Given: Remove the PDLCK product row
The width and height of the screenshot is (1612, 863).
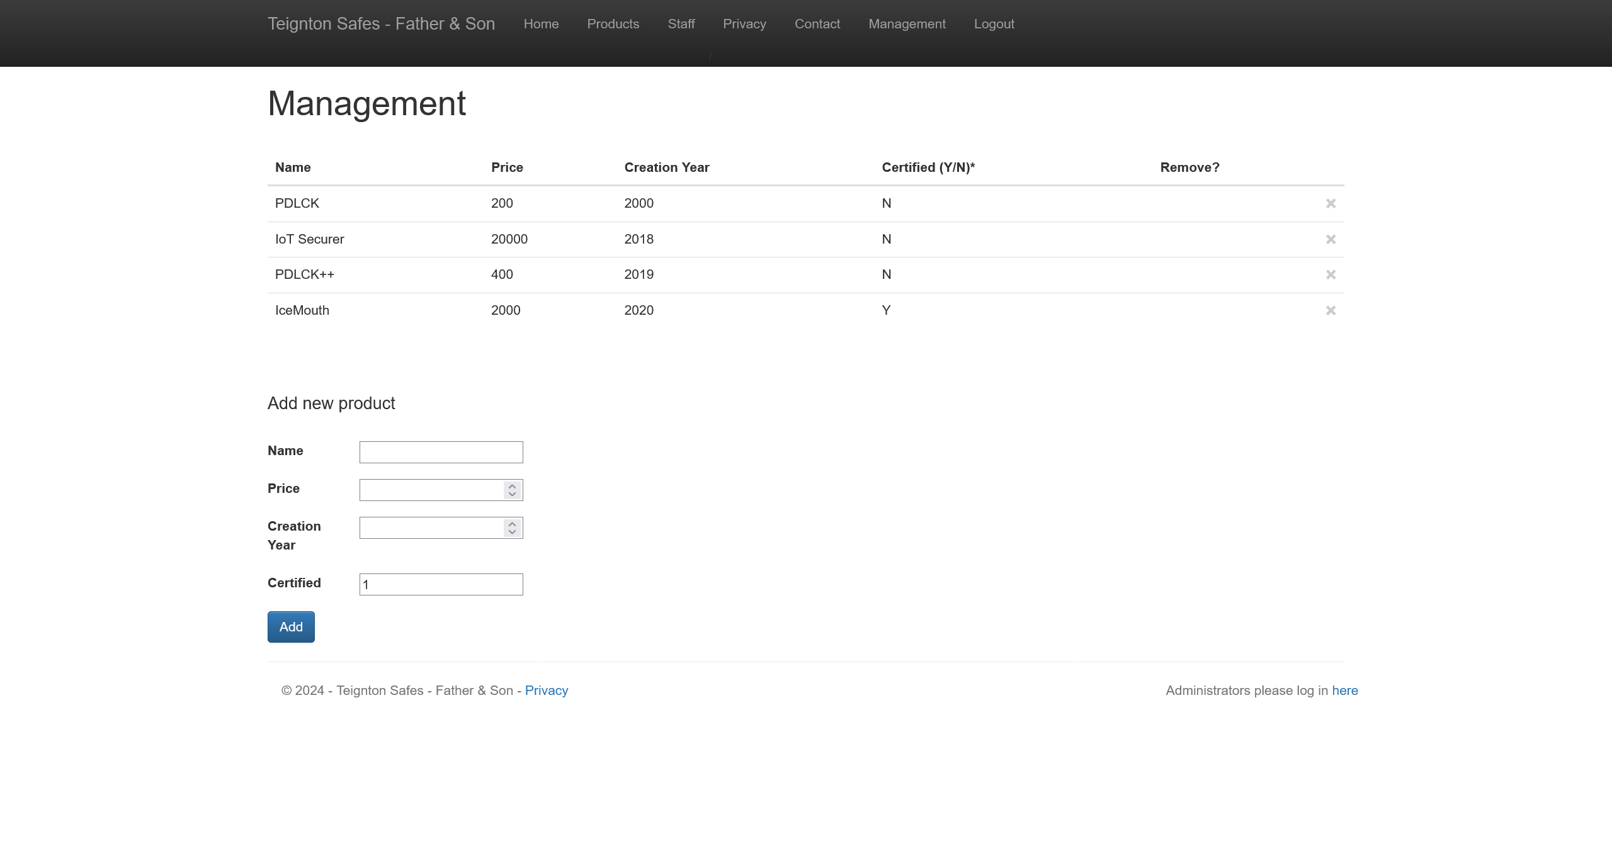Looking at the screenshot, I should (x=1331, y=203).
